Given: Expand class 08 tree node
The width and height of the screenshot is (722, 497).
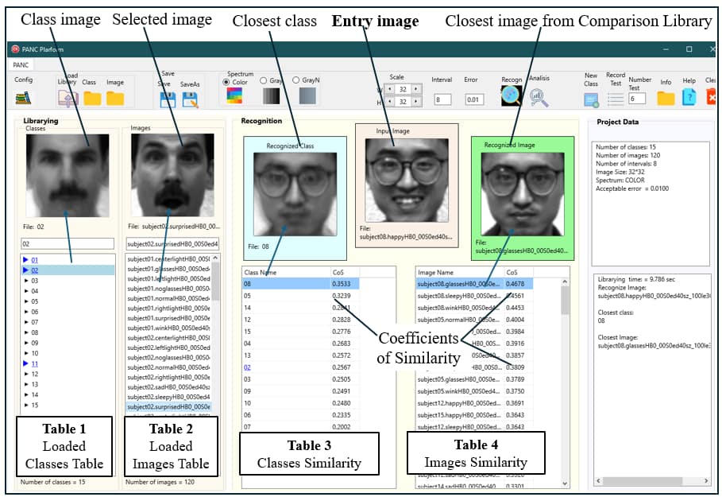Looking at the screenshot, I should tap(26, 332).
